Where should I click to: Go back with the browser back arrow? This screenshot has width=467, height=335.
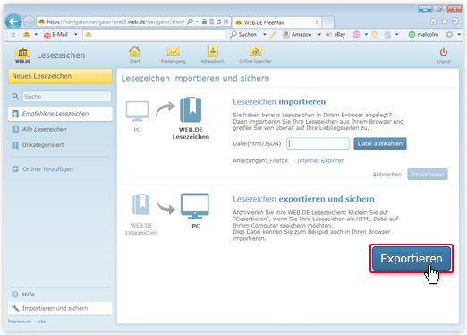[13, 21]
